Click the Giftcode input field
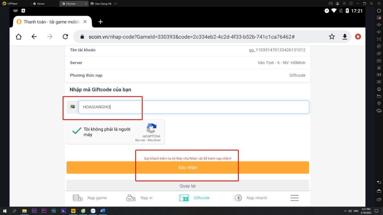Screen dimensions: 383x215 click(193, 107)
